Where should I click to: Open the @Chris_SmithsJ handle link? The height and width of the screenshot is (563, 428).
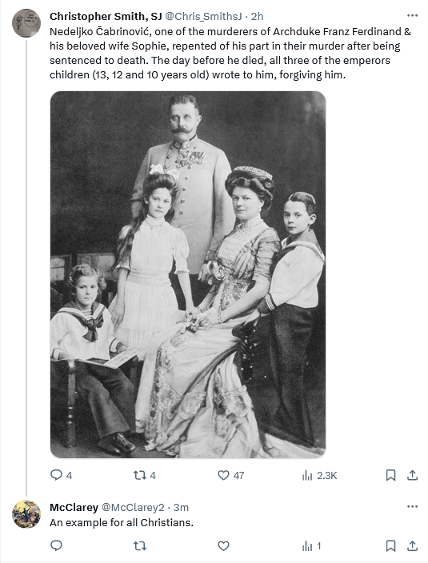click(203, 17)
